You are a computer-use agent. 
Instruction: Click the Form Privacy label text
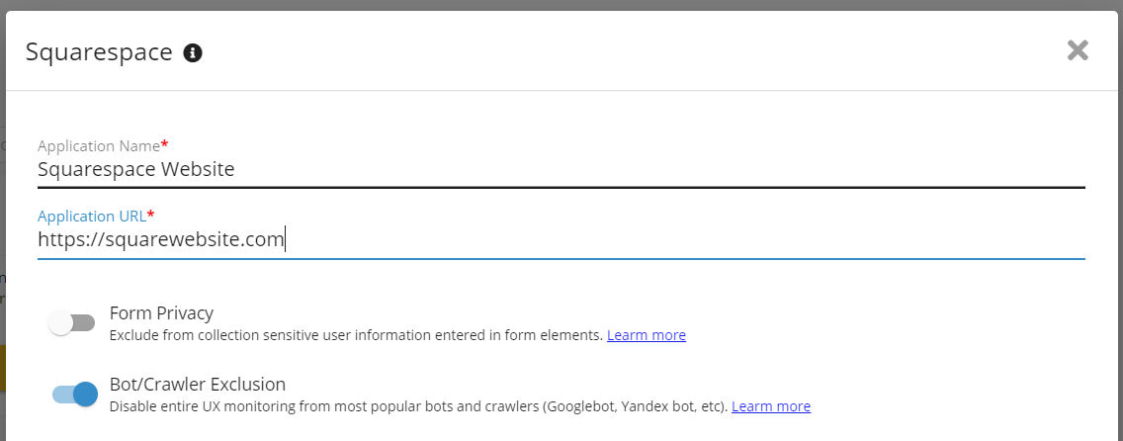point(161,312)
